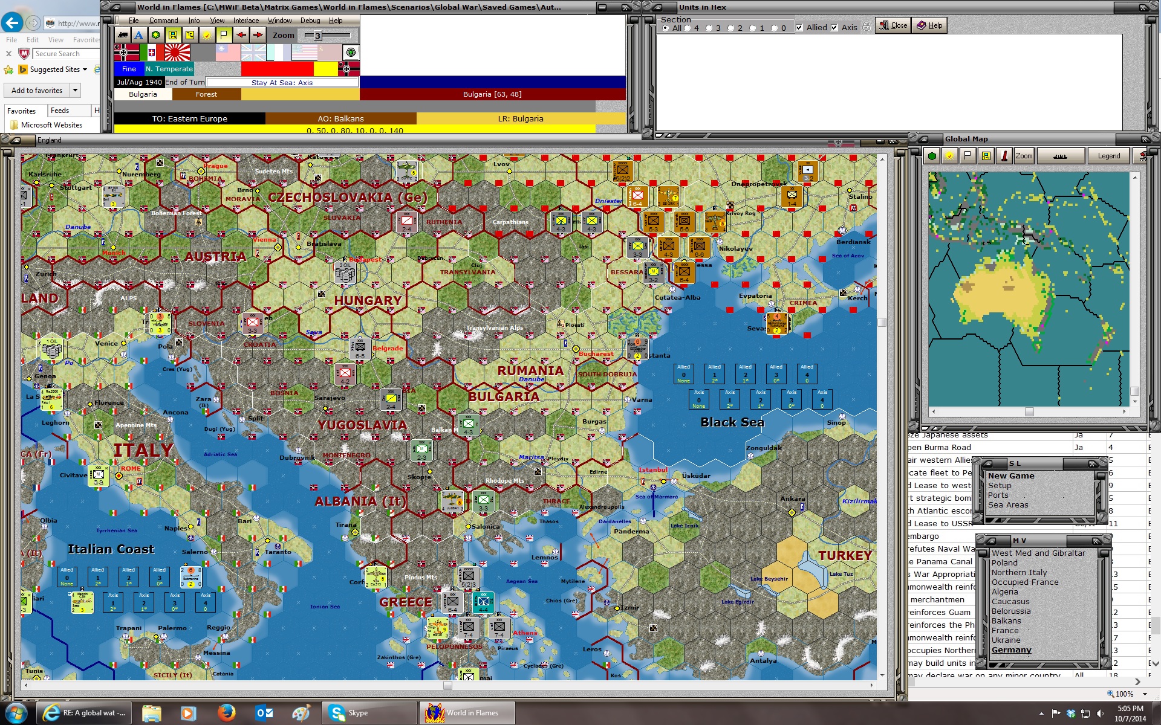Click the Zoom slider handle showing 3

(x=317, y=36)
